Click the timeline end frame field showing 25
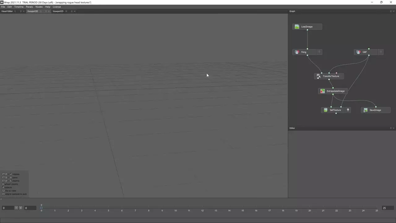 (x=388, y=208)
